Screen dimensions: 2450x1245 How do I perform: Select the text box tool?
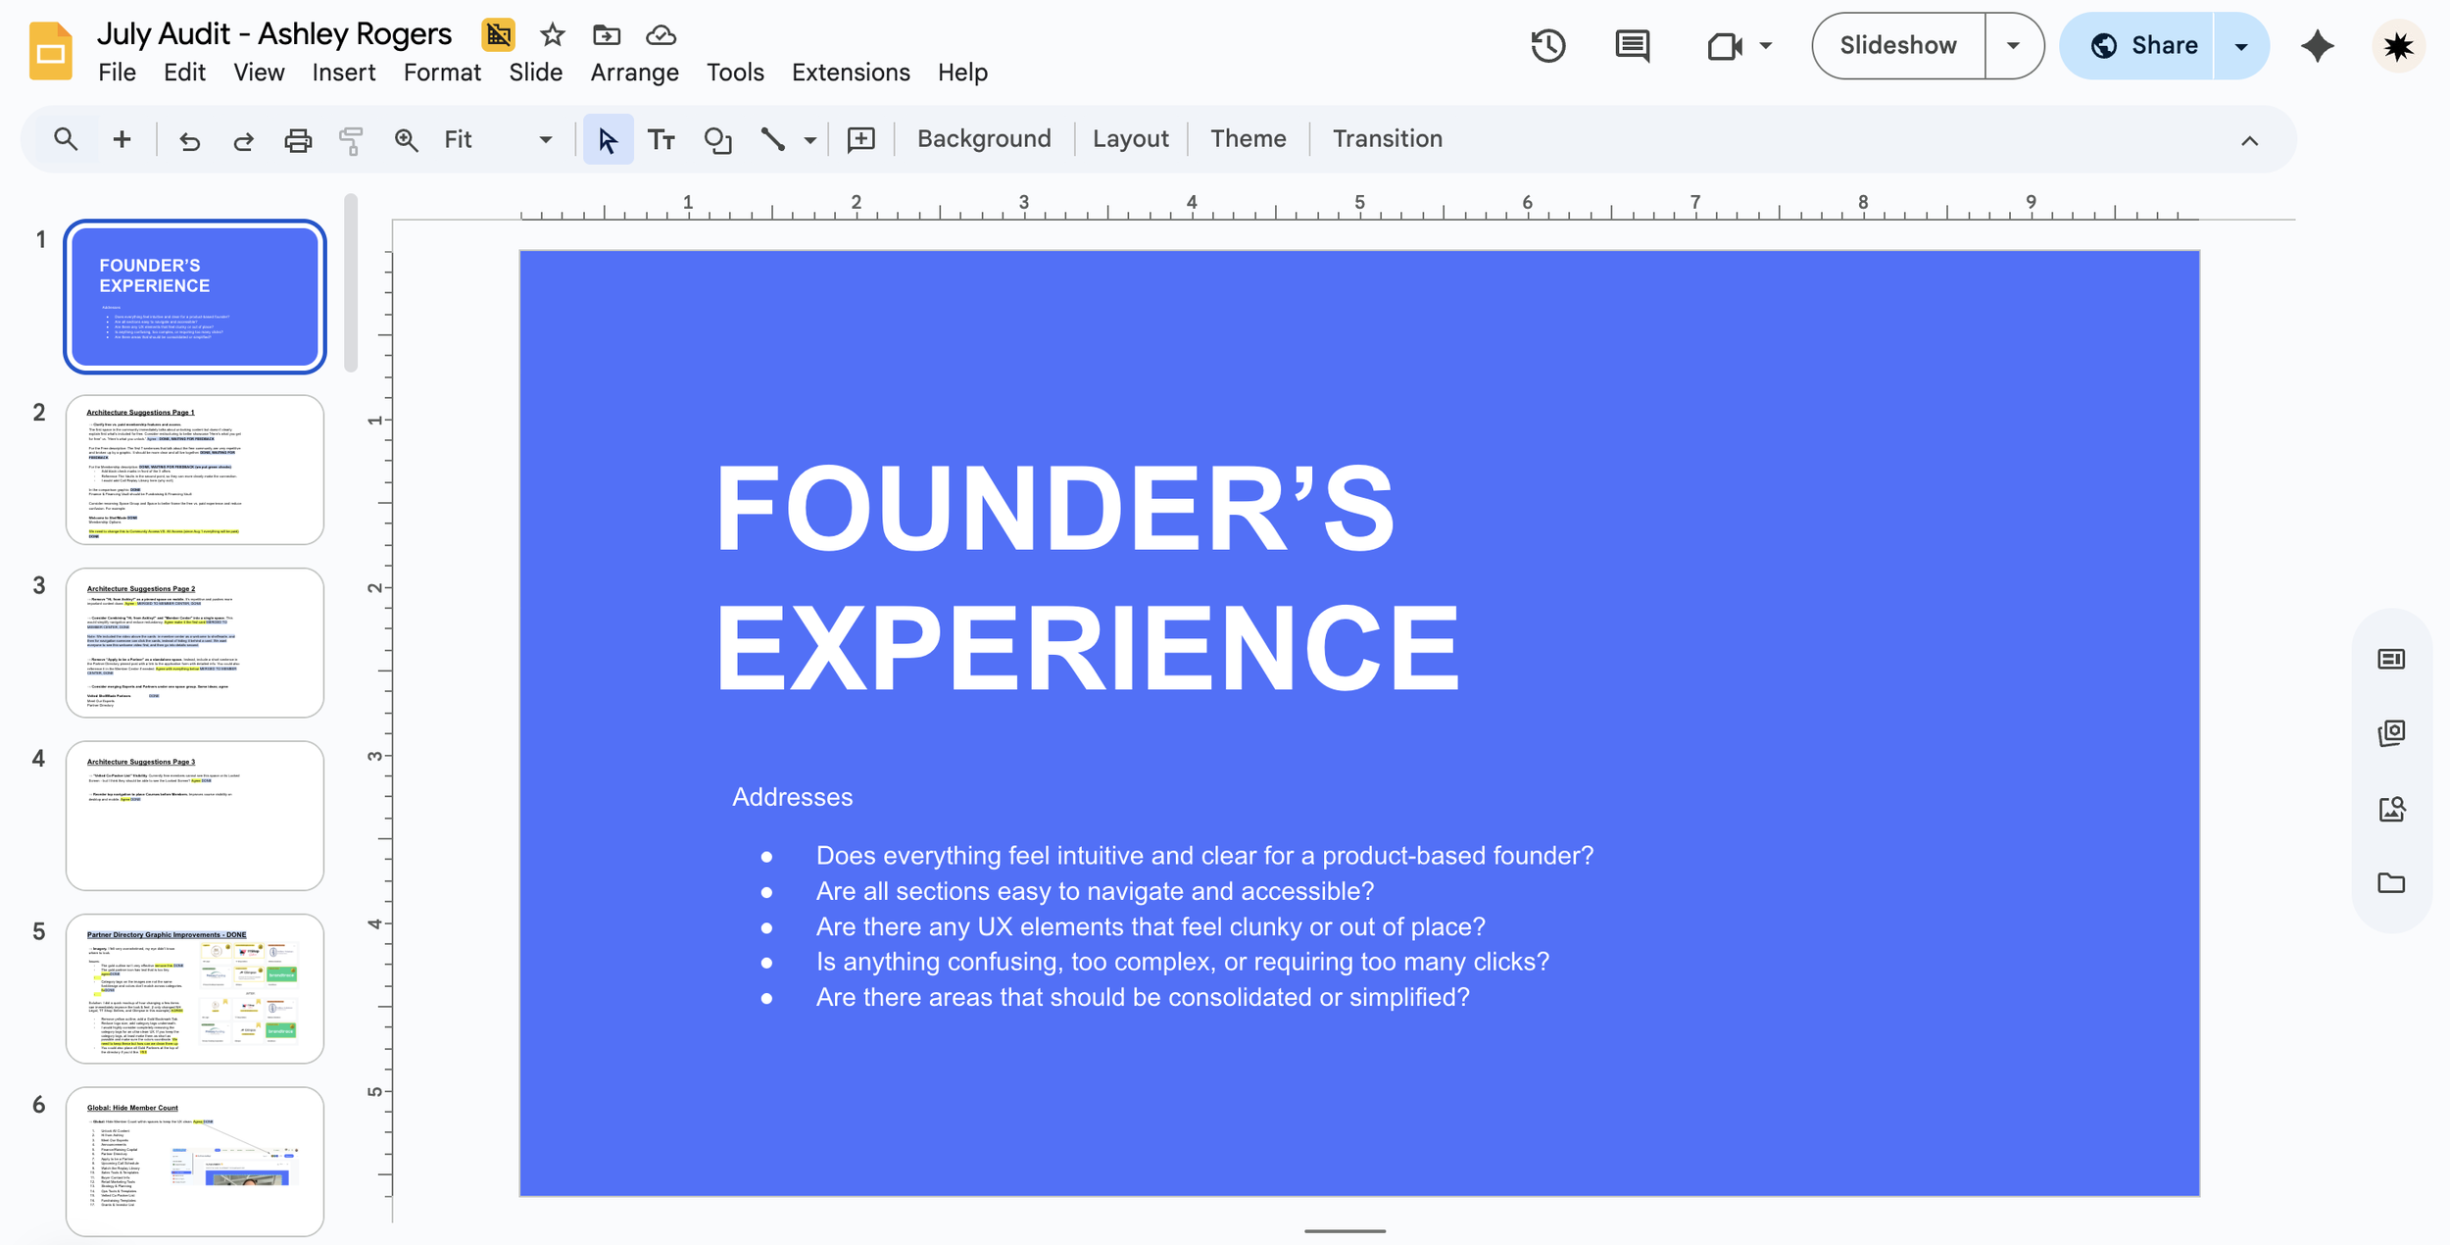click(661, 140)
